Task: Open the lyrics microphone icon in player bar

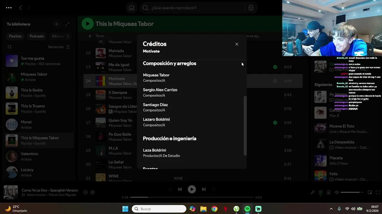Action: (x=312, y=192)
